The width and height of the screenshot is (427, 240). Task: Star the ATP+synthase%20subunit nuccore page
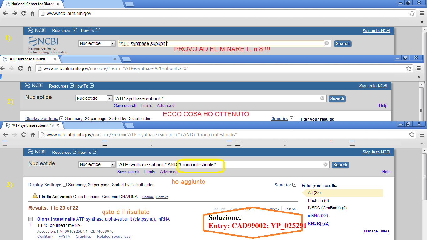409,68
